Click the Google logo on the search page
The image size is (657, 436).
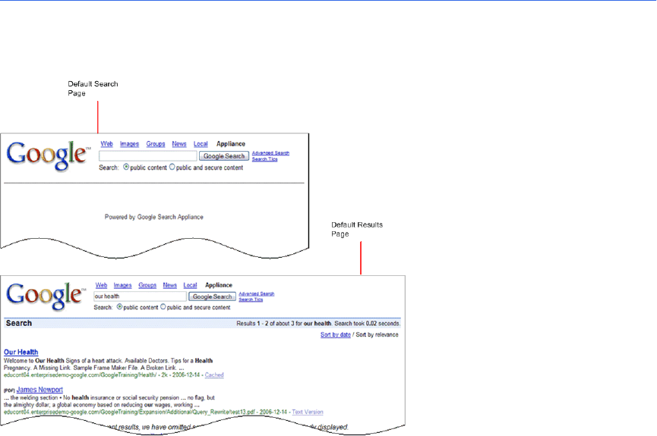coord(47,155)
